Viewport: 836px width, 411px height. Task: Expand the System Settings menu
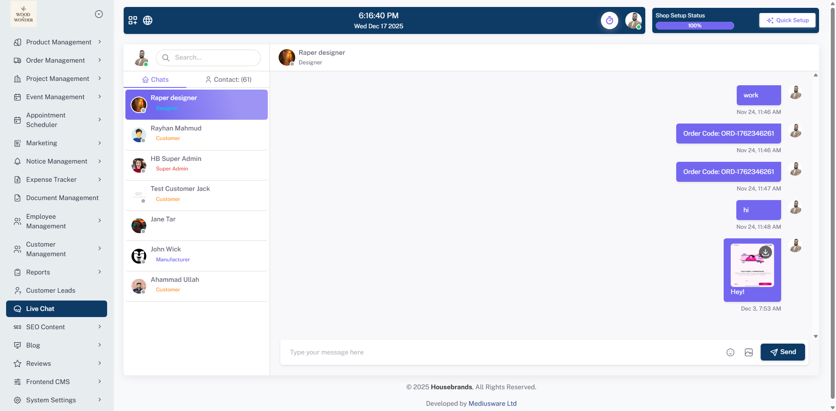click(x=59, y=400)
